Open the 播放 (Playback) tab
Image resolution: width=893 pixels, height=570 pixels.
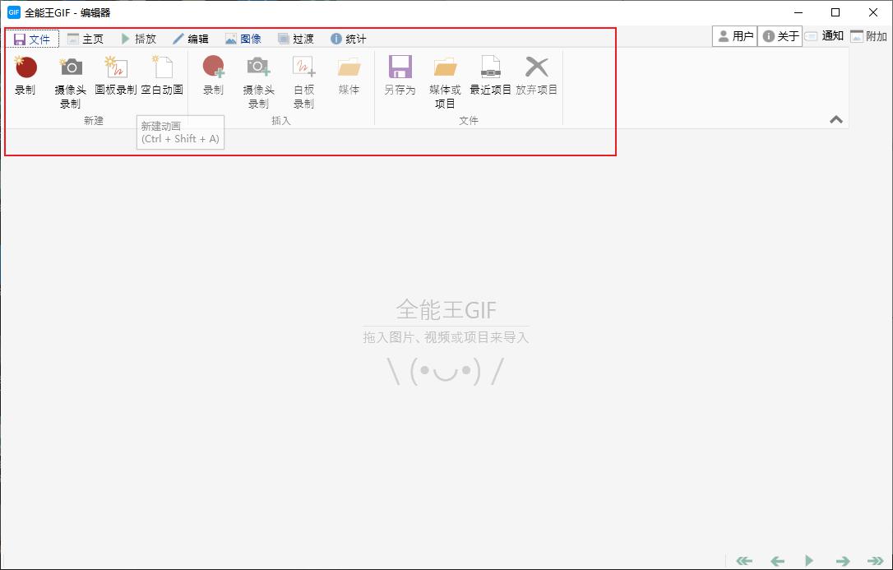point(138,39)
